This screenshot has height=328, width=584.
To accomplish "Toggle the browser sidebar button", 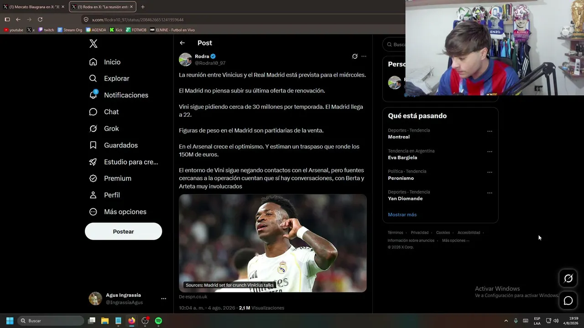I will 7,20.
